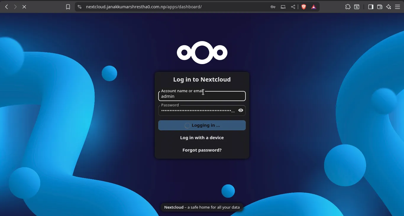
Task: Bookmark this Nextcloud page
Action: tap(68, 7)
